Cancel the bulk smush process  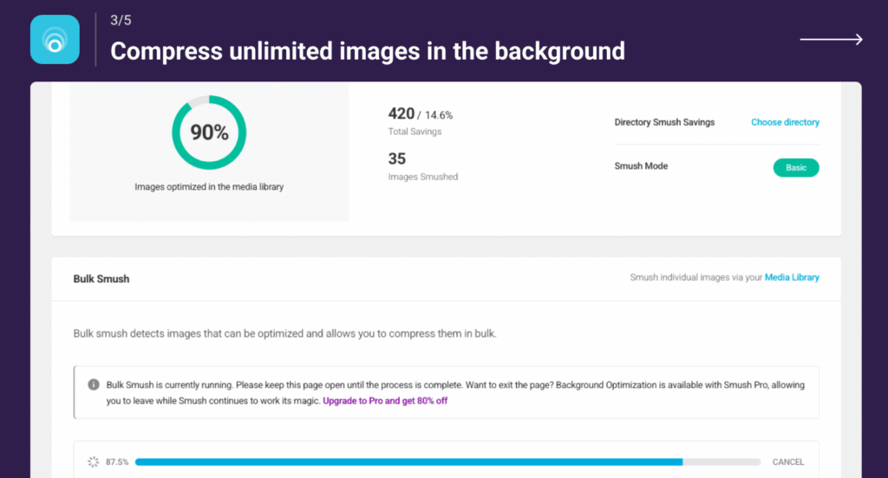coord(787,462)
